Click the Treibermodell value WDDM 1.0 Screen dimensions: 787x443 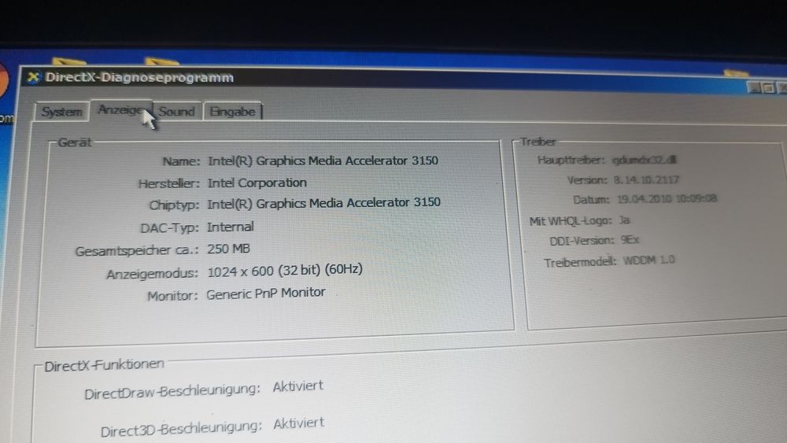coord(648,260)
